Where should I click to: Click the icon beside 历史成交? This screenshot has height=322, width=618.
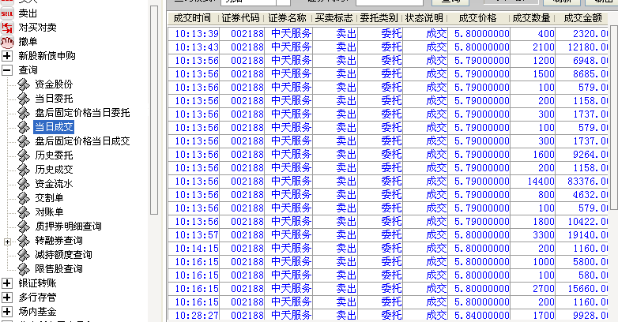click(24, 169)
